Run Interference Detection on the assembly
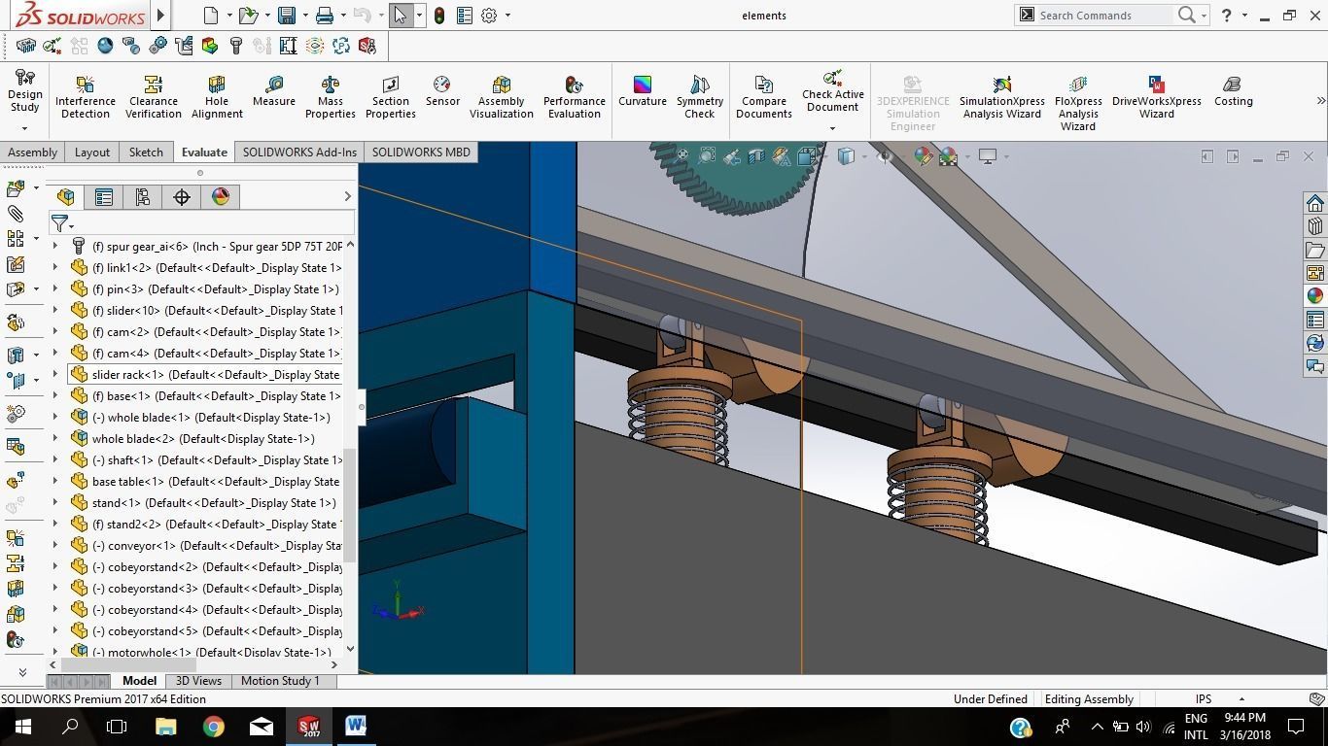The height and width of the screenshot is (746, 1328). point(86,97)
